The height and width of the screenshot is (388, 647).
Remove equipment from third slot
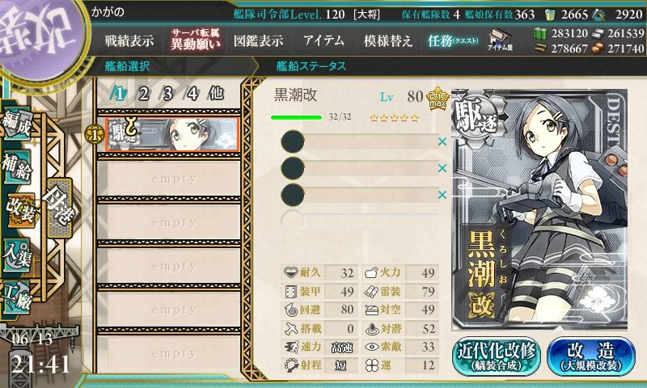(442, 195)
